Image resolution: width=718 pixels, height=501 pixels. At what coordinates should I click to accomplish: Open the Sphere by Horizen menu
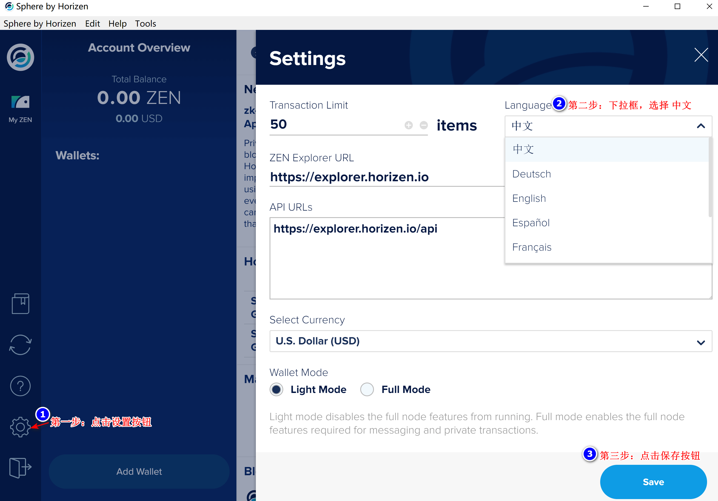click(40, 24)
